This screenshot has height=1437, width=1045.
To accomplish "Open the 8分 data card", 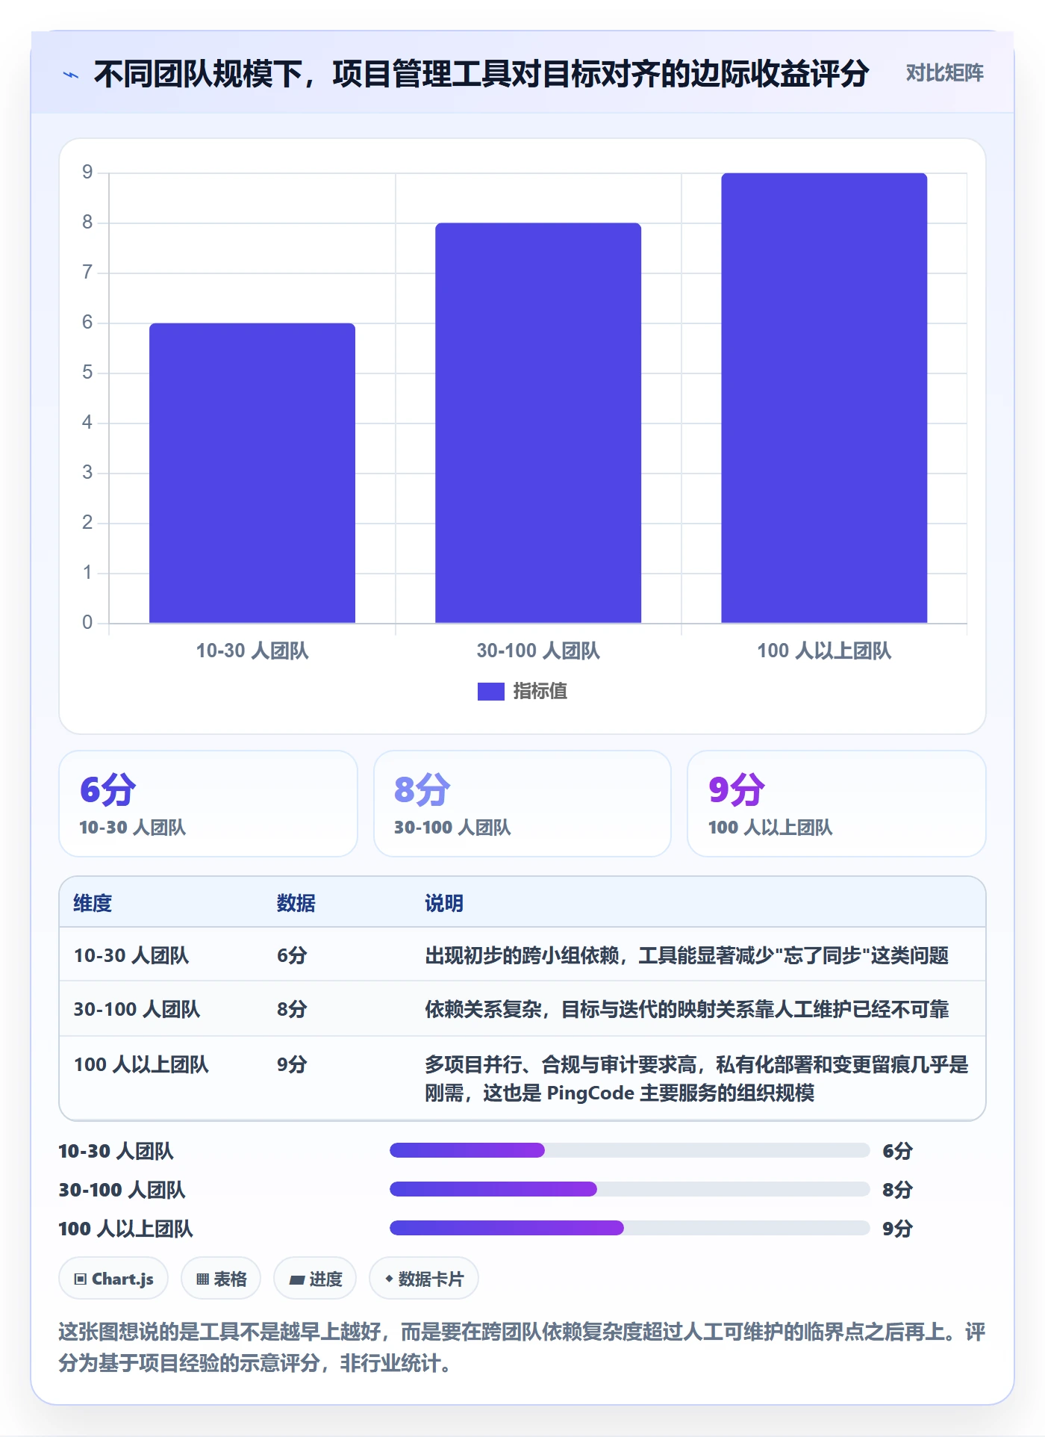I will pos(522,804).
